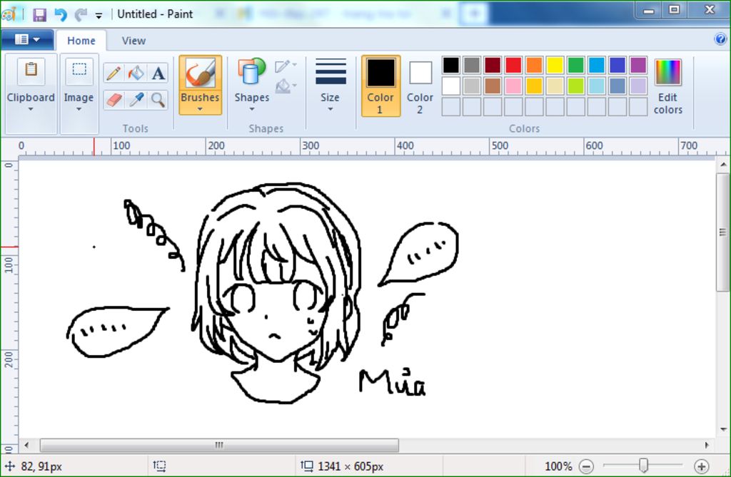The height and width of the screenshot is (477, 731).
Task: Select the Fill with color bucket
Action: 136,73
